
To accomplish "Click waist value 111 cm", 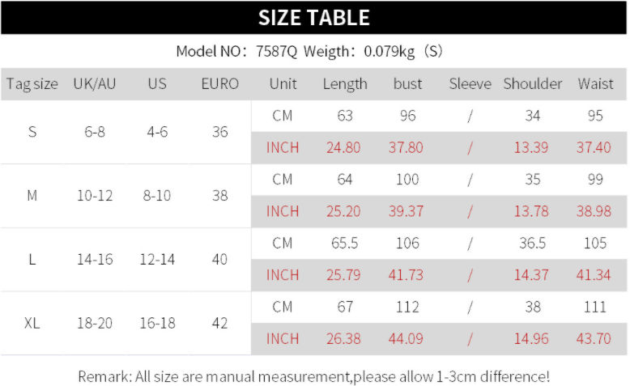I will tap(595, 307).
